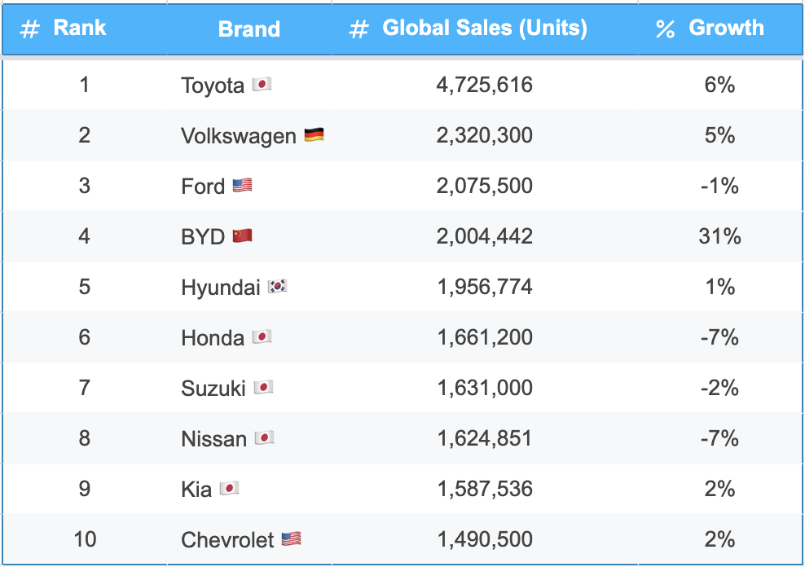Click the flag icon next to Kia

click(x=229, y=489)
